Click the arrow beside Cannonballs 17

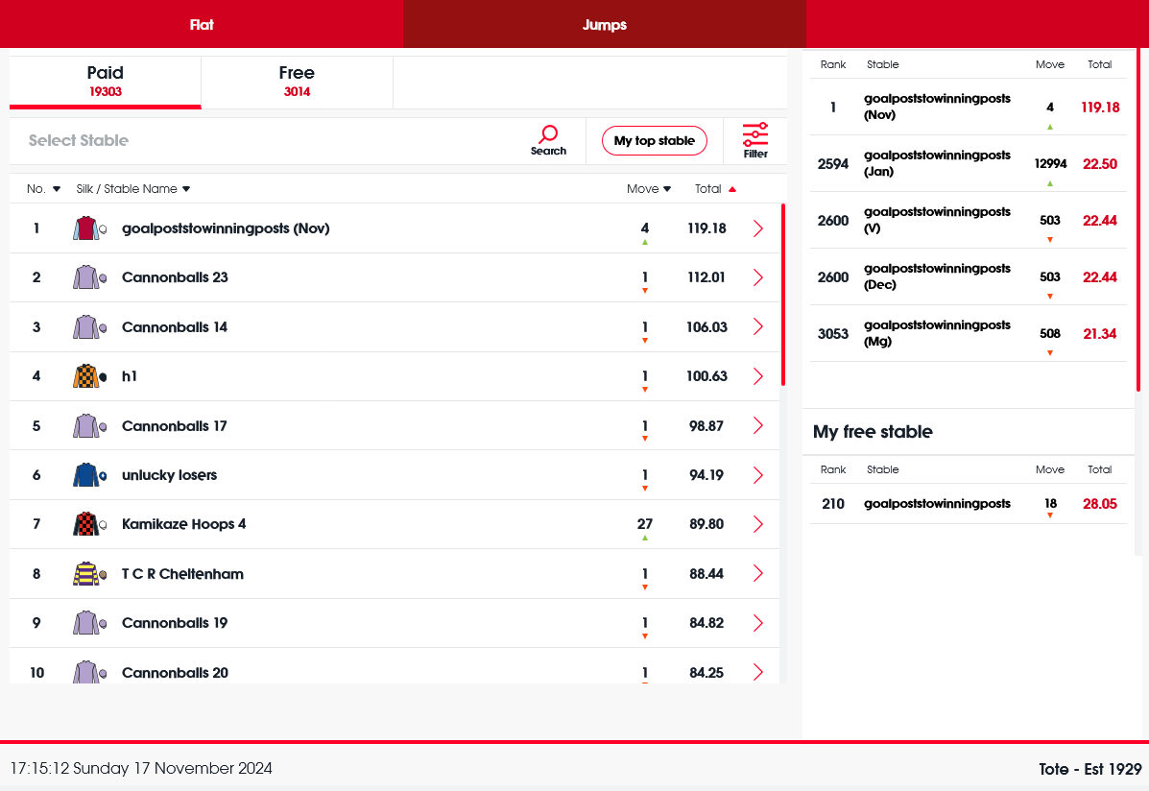click(758, 425)
